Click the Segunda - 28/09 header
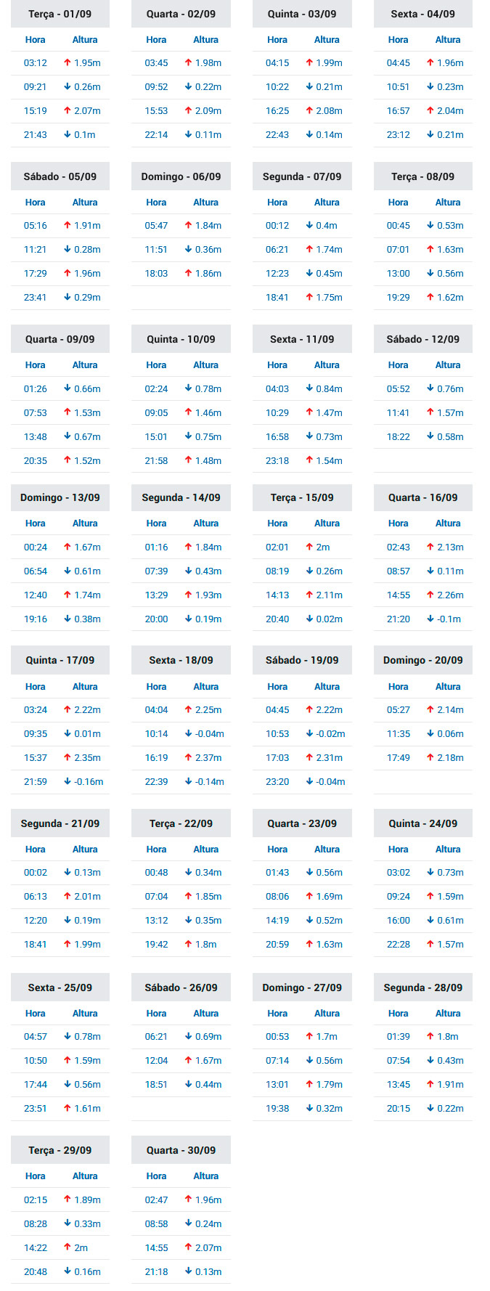 pos(423,987)
